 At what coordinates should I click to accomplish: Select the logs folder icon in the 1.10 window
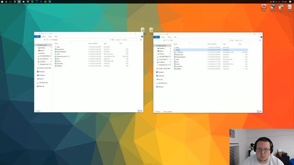(x=175, y=48)
